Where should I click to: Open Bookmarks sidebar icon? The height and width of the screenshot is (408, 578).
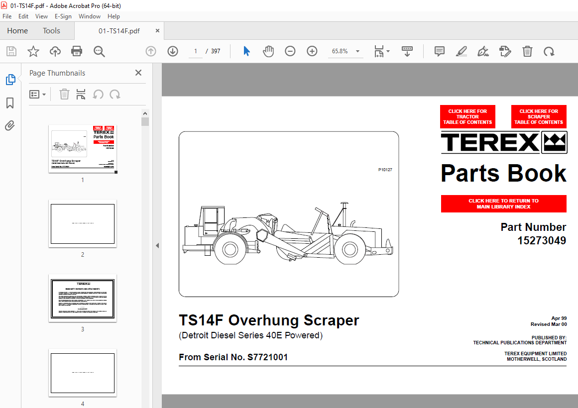[x=10, y=103]
